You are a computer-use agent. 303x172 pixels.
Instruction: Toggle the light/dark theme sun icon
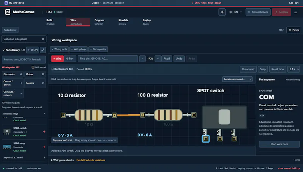coord(222,12)
